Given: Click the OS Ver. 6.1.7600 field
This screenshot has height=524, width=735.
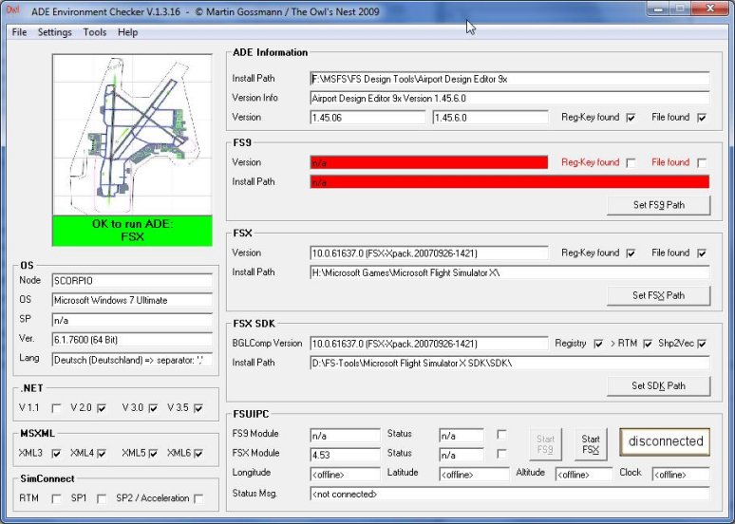Looking at the screenshot, I should (x=132, y=340).
